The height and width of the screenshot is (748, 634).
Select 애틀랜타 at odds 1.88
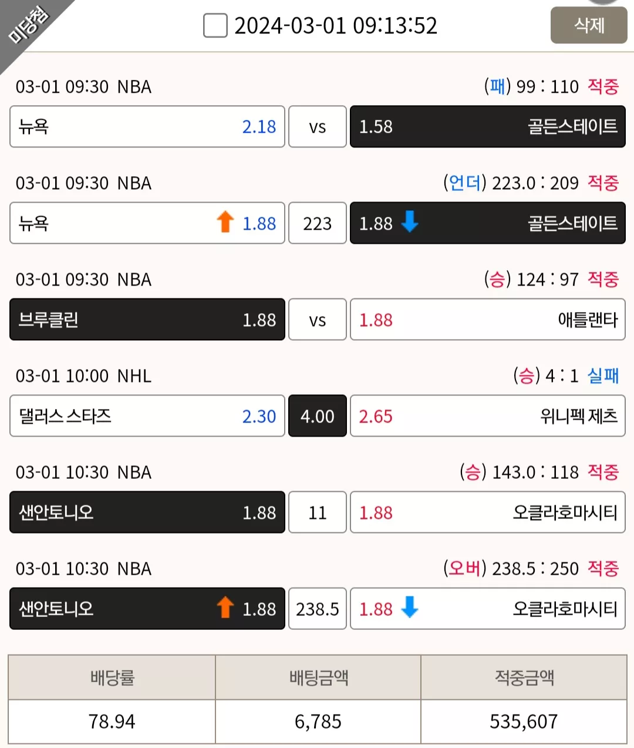(x=488, y=320)
